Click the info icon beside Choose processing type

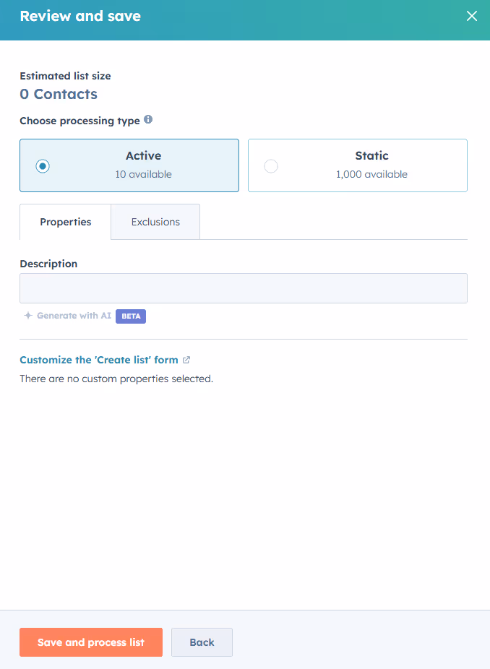tap(148, 120)
